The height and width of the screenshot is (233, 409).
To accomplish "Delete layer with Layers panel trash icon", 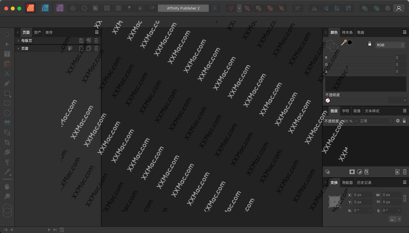I will [x=405, y=172].
